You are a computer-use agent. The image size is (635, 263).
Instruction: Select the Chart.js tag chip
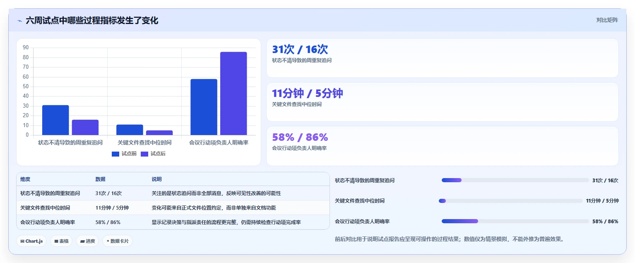[x=31, y=241]
